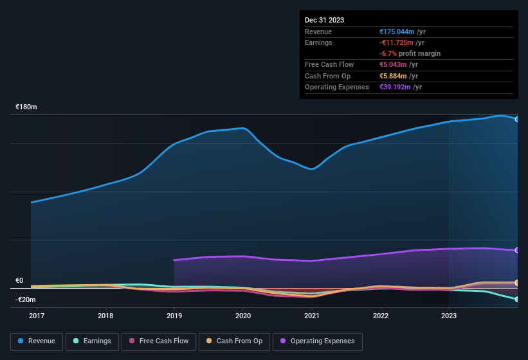
Task: Click the orange Cash From Op endpoint marker
Action: click(x=516, y=283)
